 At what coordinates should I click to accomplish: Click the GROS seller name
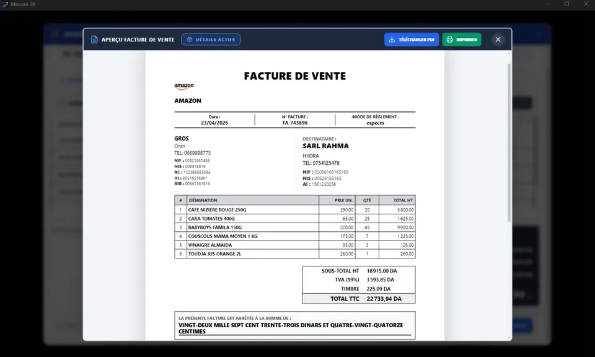coord(182,138)
